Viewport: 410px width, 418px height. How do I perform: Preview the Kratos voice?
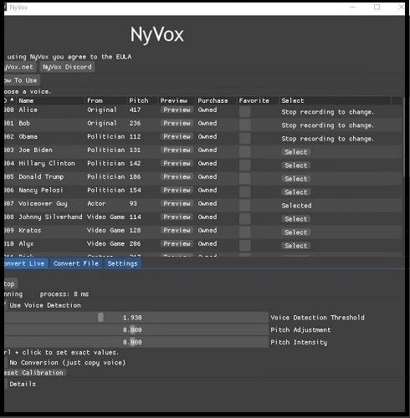[x=177, y=231]
